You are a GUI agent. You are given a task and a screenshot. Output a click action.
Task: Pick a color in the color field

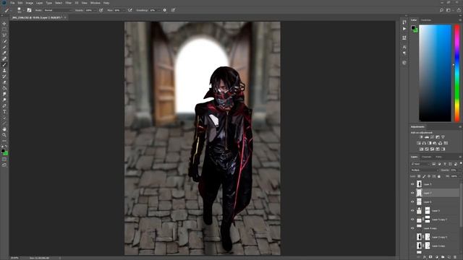435,73
